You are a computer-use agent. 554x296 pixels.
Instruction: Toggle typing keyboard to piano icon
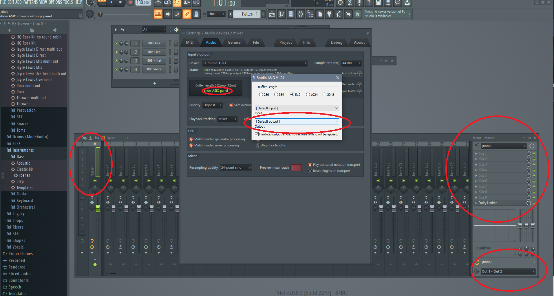coord(158,14)
